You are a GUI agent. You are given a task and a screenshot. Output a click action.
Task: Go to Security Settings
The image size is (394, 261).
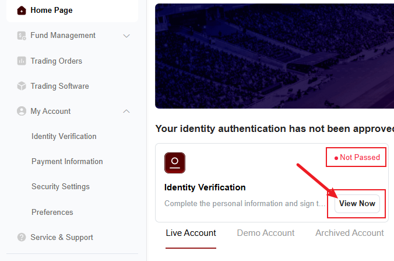61,186
